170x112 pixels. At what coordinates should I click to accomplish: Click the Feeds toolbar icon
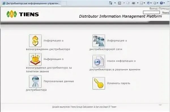click(x=120, y=3)
